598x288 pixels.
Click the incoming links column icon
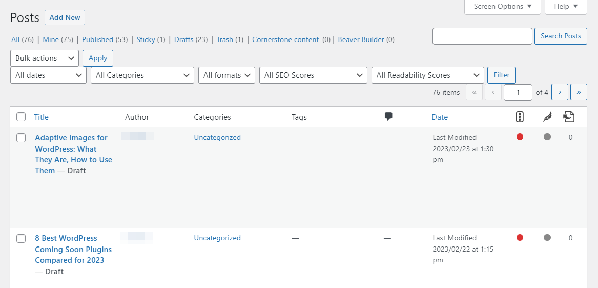point(568,117)
